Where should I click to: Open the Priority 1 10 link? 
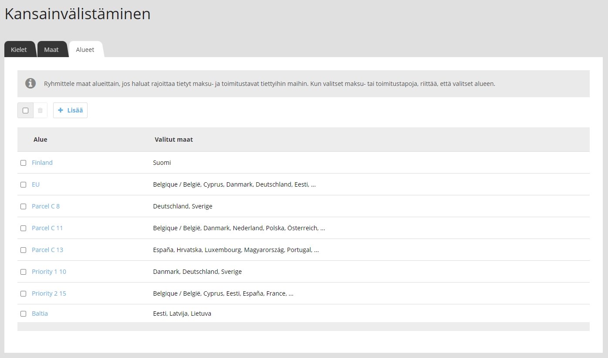point(49,272)
